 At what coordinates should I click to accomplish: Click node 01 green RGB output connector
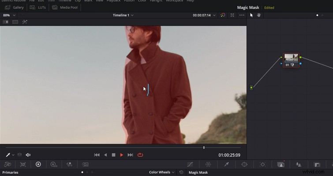click(x=300, y=57)
